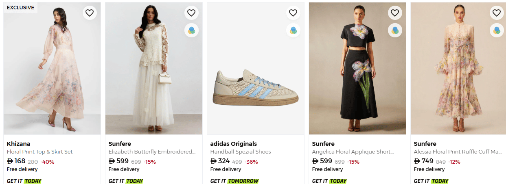This screenshot has height=184, width=506.
Task: Select Elizabeth Butterfly Embroidered product title
Action: pyautogui.click(x=152, y=152)
